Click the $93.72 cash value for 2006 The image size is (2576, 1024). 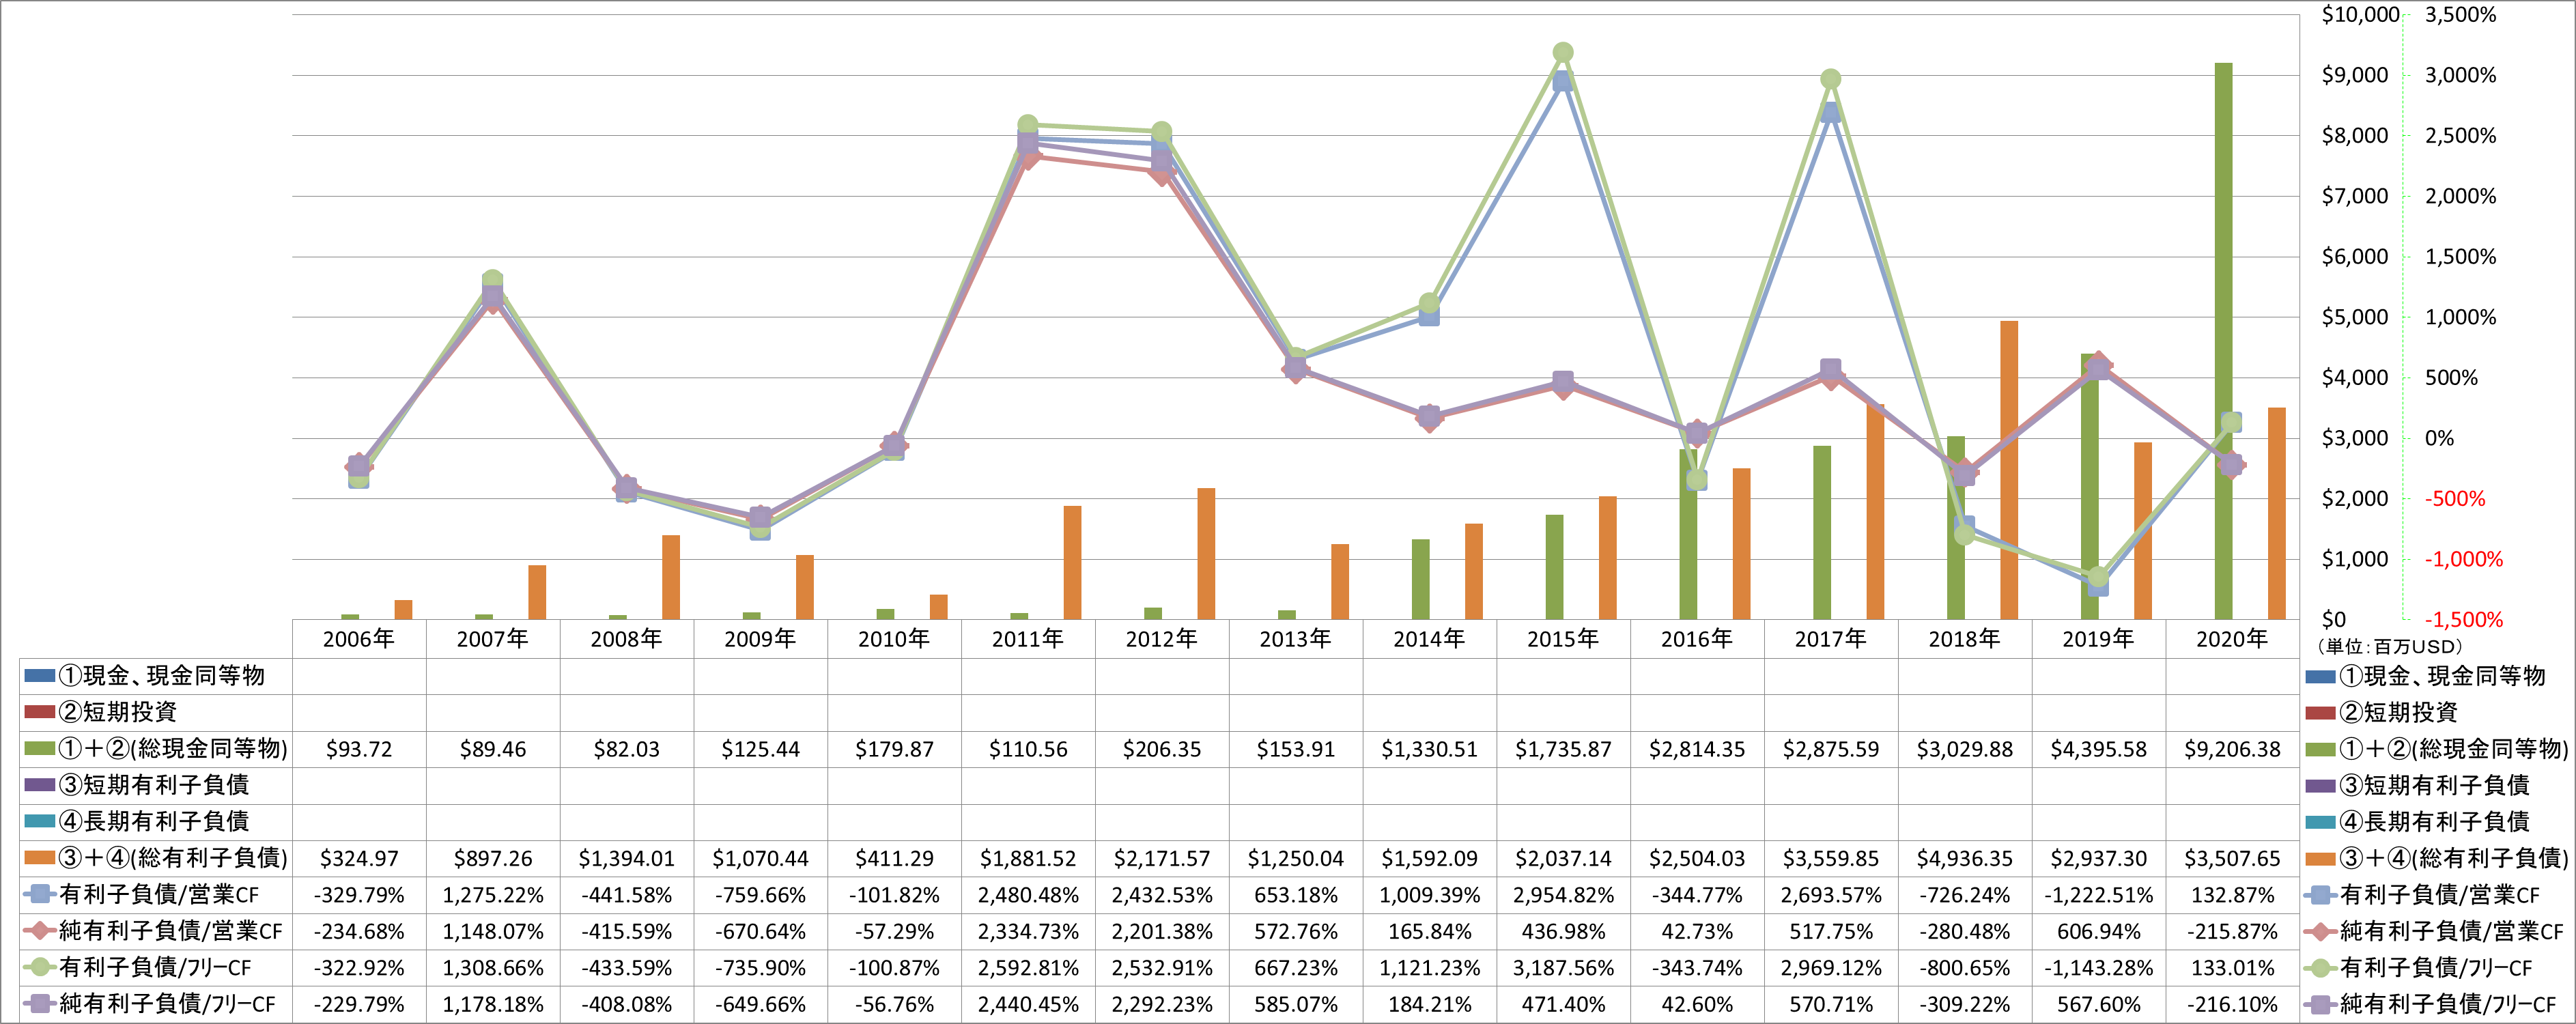tap(359, 749)
